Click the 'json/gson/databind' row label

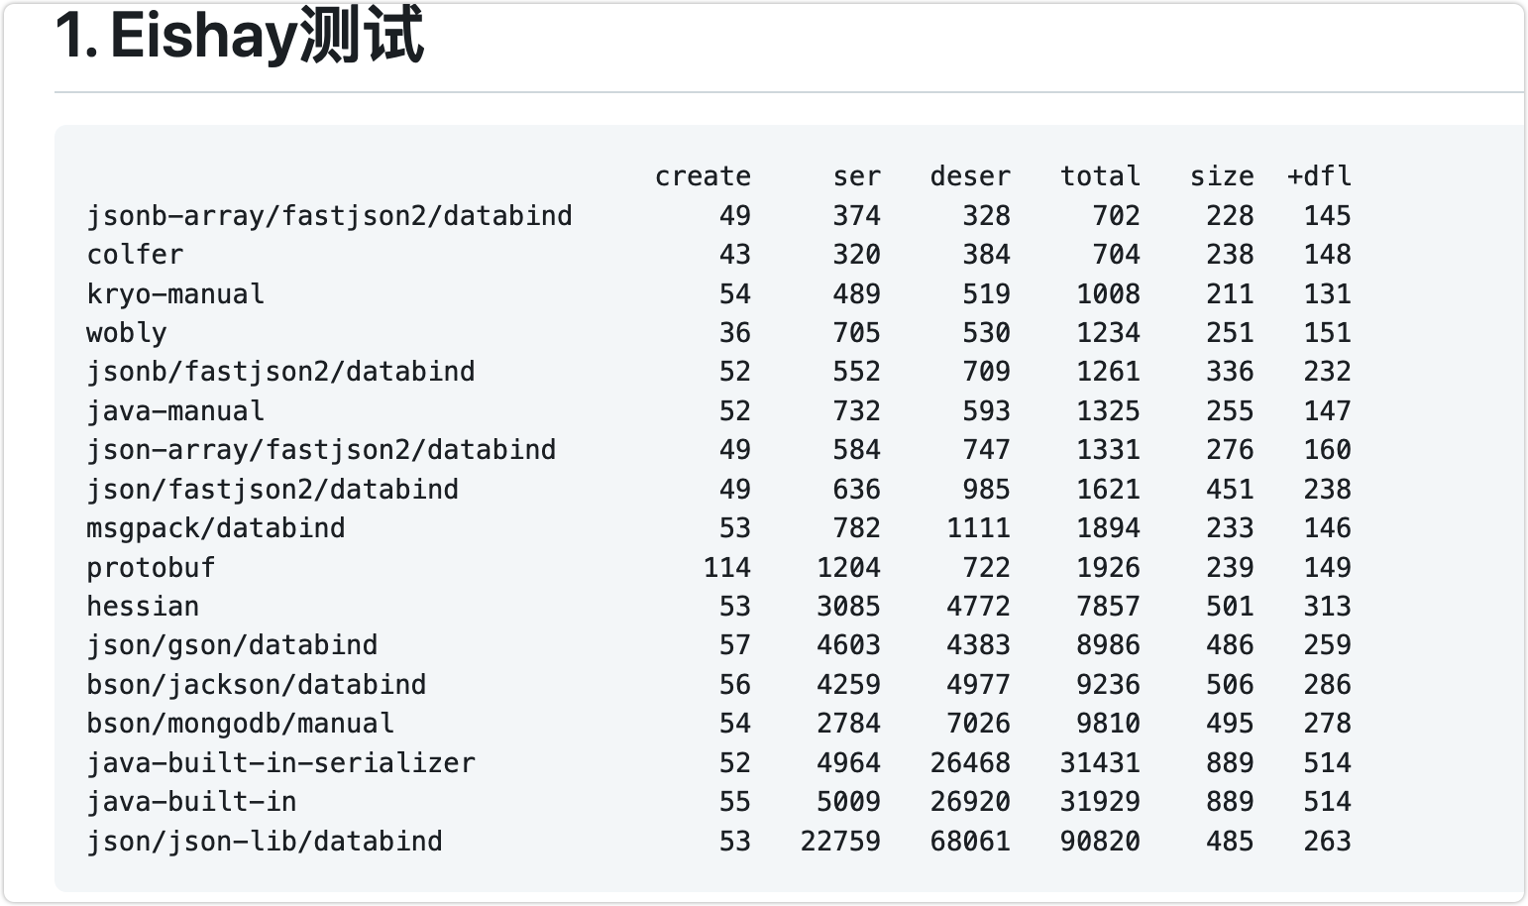(232, 645)
